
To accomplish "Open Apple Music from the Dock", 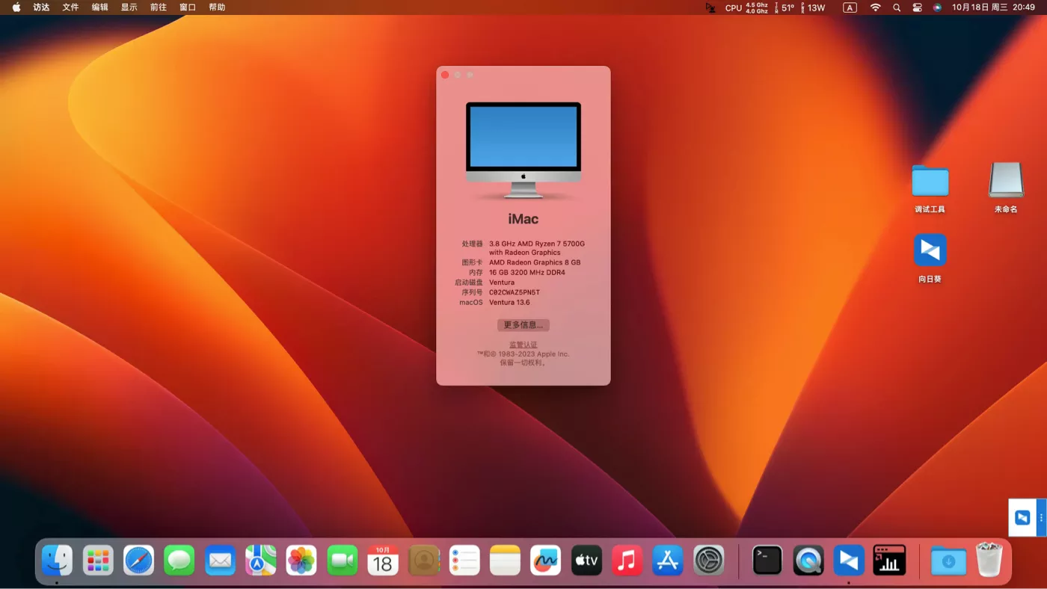I will [627, 560].
